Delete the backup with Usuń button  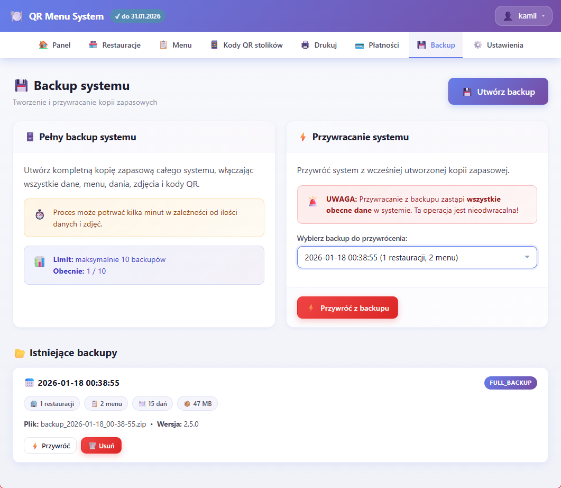pos(101,446)
